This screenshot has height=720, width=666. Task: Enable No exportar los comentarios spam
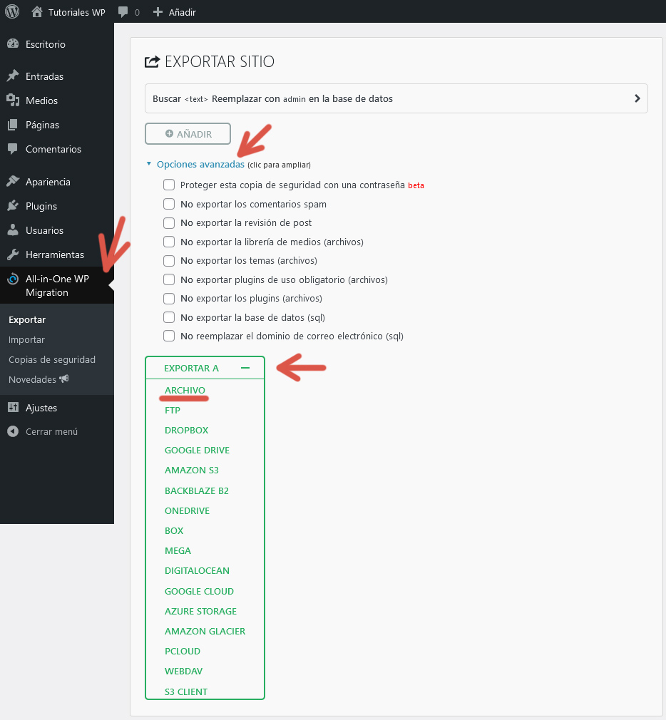point(169,203)
